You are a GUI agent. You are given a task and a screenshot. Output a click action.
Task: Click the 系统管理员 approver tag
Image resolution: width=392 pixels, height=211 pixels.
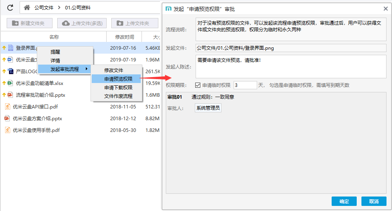click(x=208, y=108)
